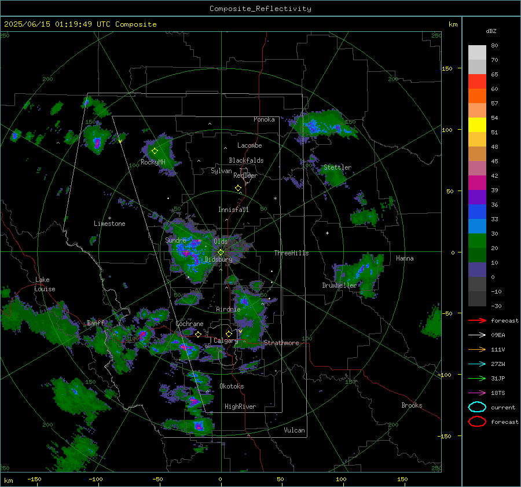
Task: Click the Didsbury city label
Action: point(219,259)
